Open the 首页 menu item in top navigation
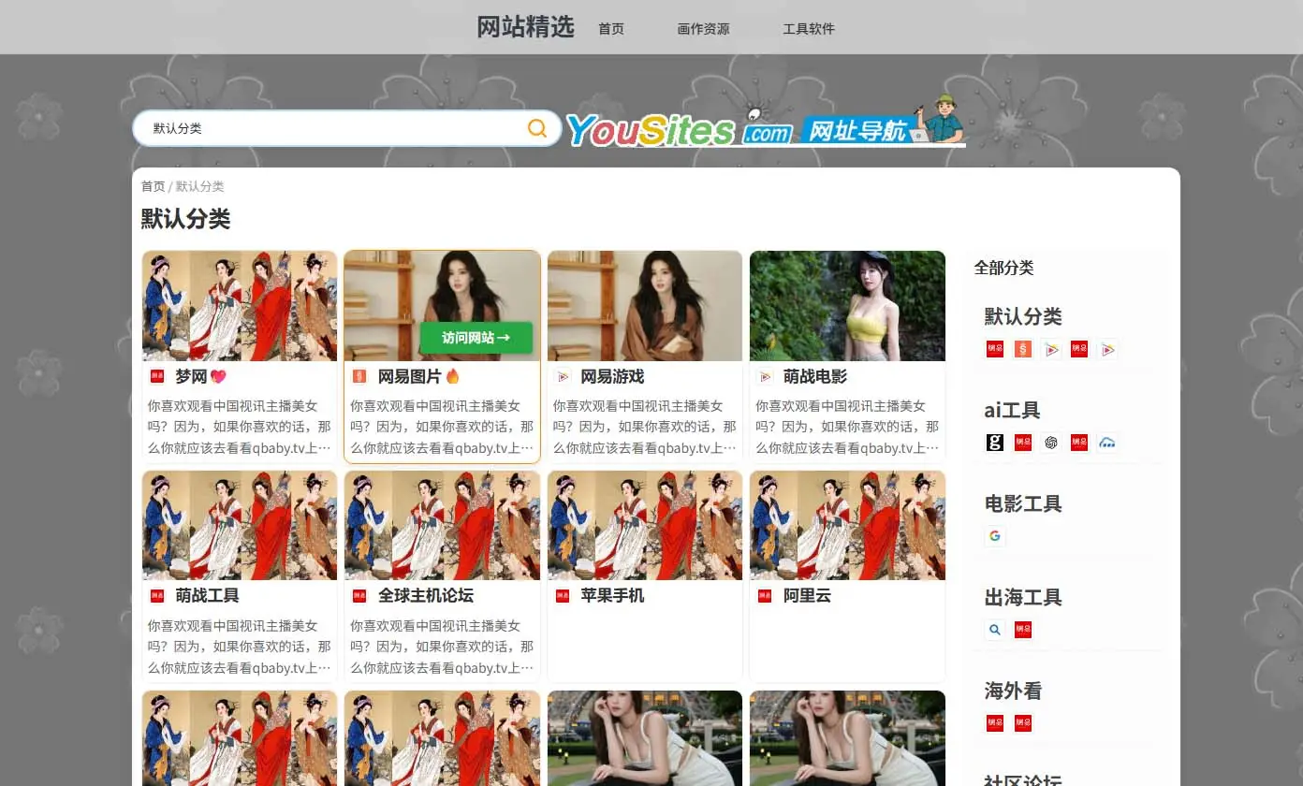1303x786 pixels. click(x=611, y=29)
